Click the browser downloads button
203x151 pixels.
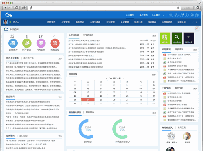click(x=198, y=8)
